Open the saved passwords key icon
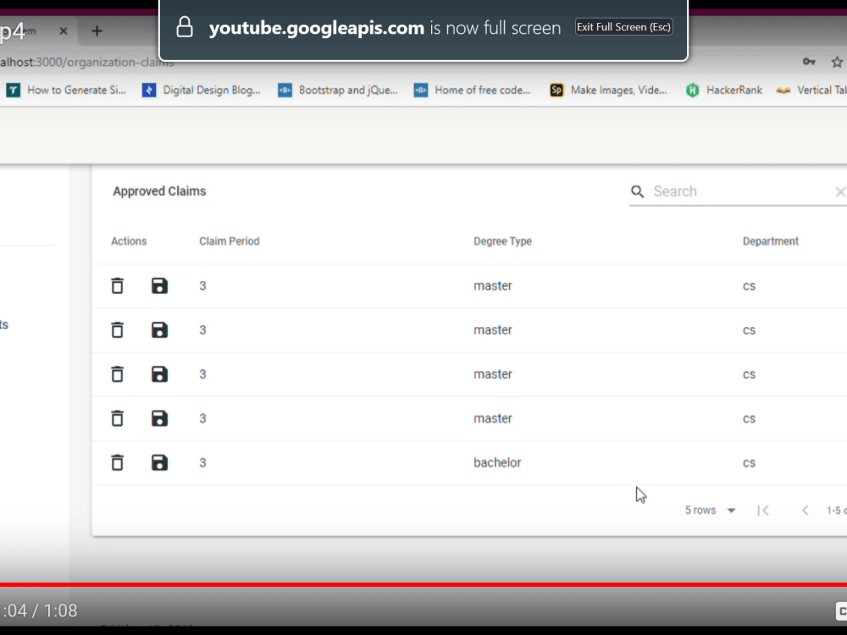Viewport: 847px width, 635px height. [809, 62]
